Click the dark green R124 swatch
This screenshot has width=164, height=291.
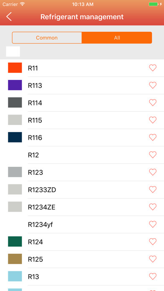[15, 241]
